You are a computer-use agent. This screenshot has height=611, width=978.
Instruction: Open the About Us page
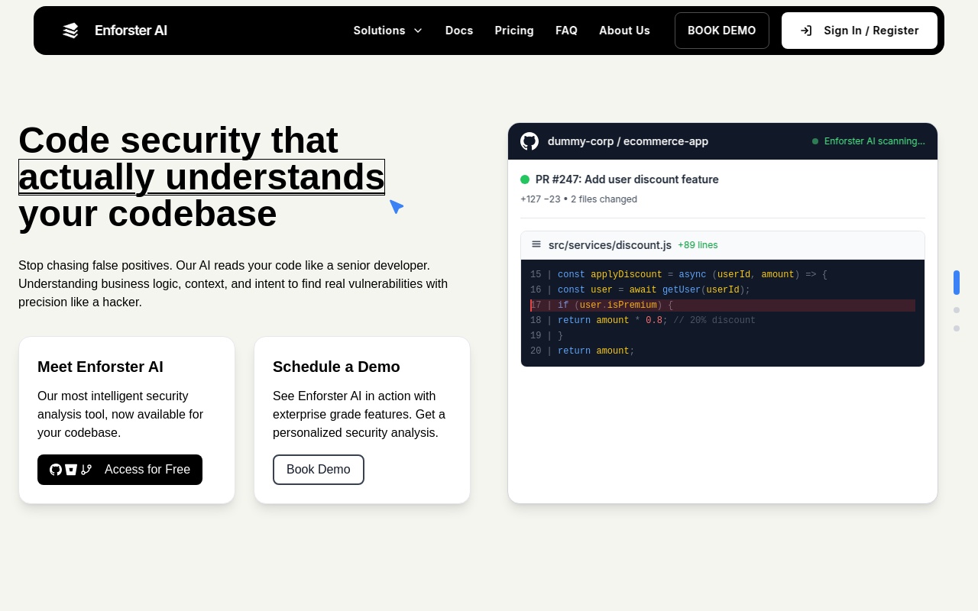[624, 31]
